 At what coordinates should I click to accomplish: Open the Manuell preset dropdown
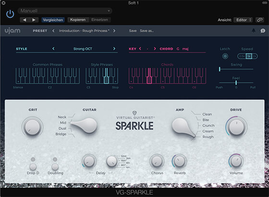65,11
